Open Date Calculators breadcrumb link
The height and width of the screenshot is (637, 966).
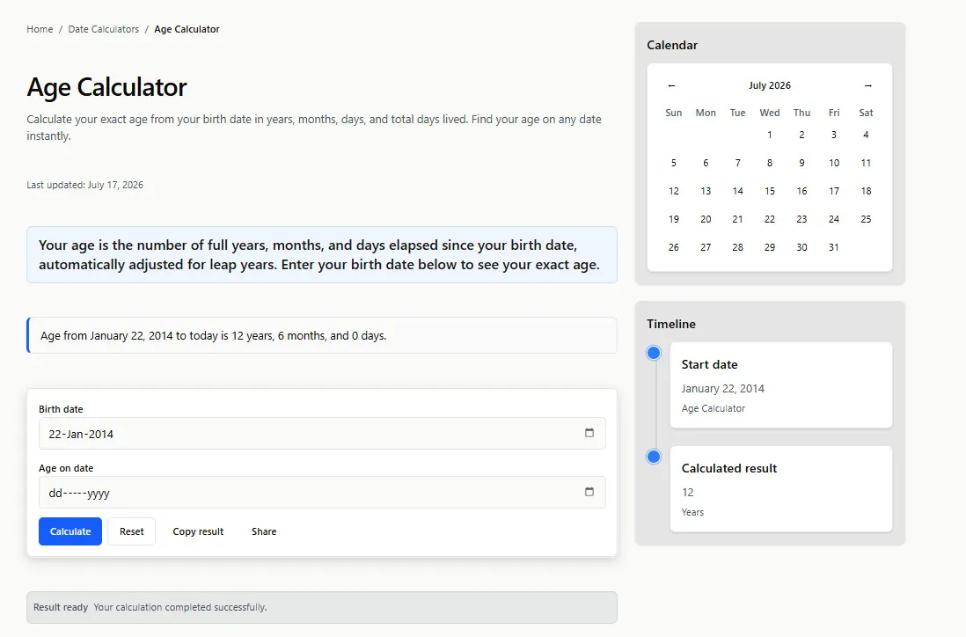point(104,29)
